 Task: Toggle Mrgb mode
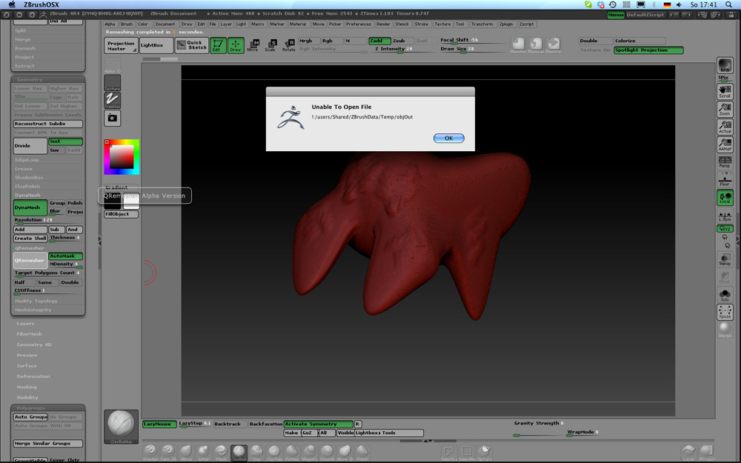[309, 41]
